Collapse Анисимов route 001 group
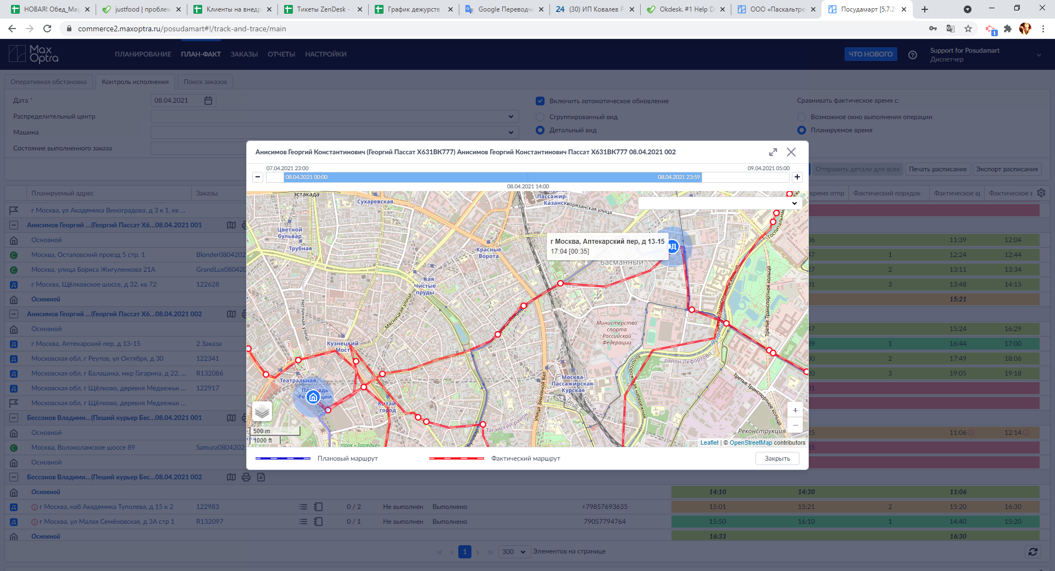The width and height of the screenshot is (1055, 571). [14, 225]
